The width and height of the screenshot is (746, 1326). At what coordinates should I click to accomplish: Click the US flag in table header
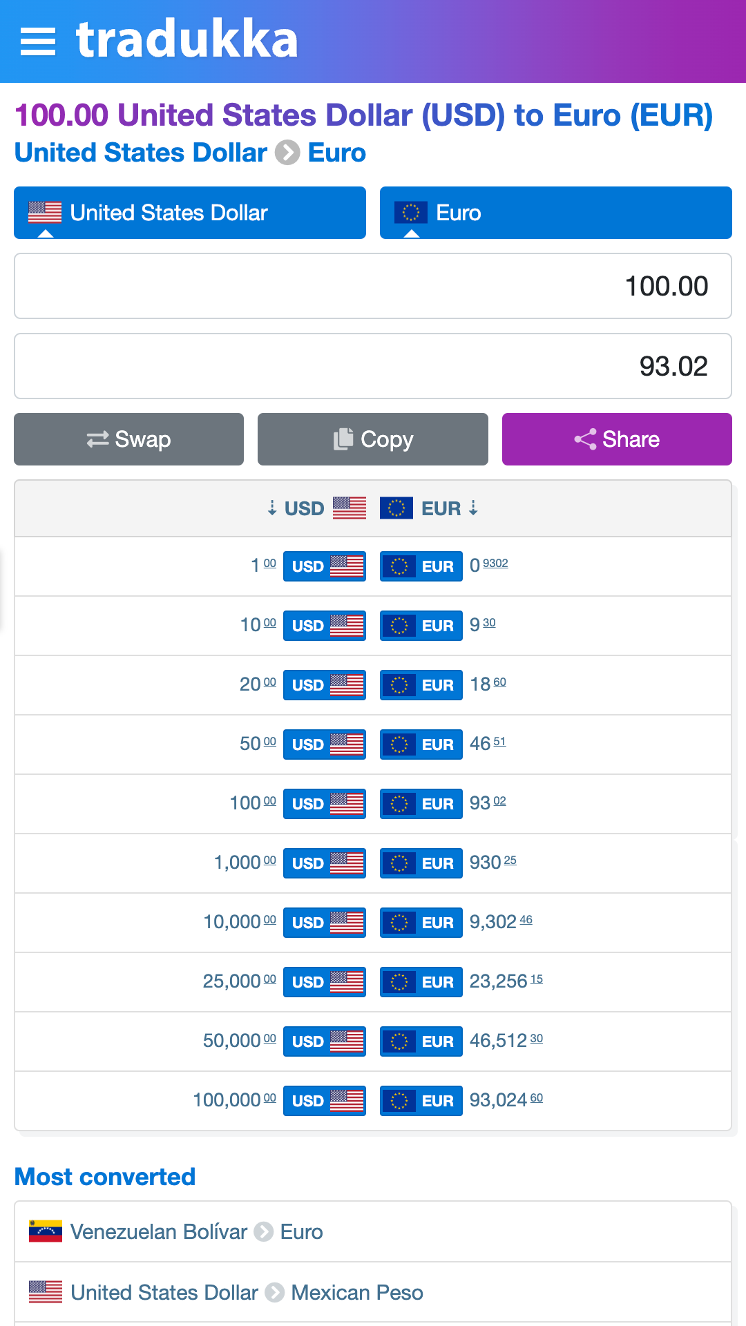coord(350,508)
